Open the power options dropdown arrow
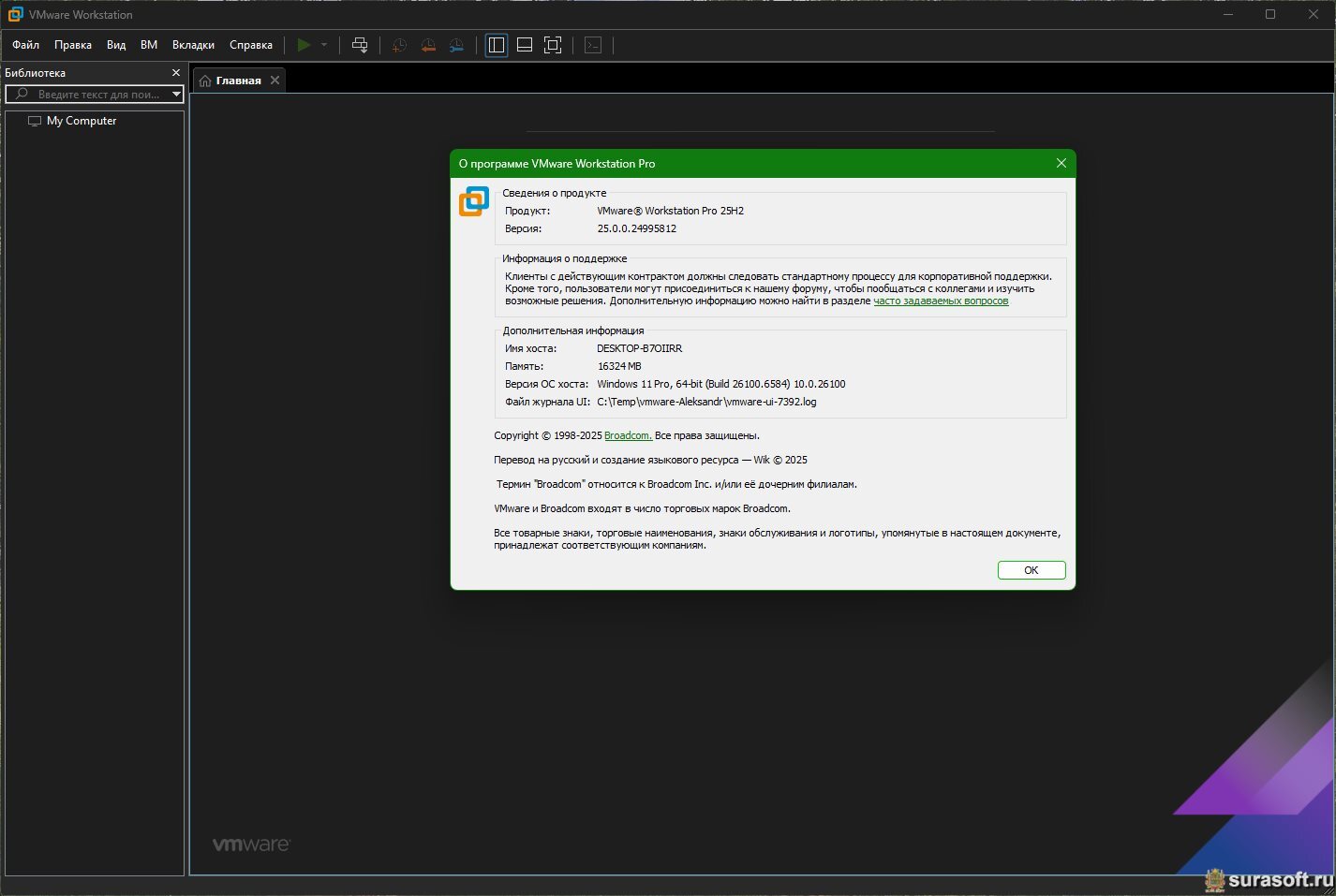Screen dimensions: 1336x896 click(324, 45)
